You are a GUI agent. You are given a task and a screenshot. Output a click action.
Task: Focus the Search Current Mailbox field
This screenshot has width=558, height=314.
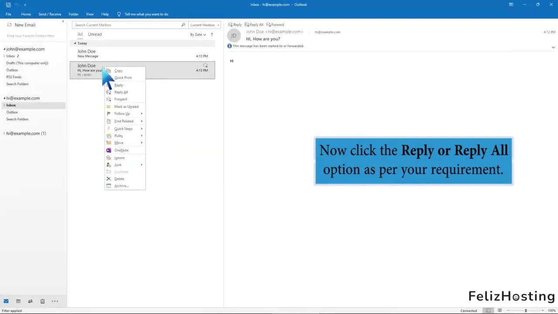tap(126, 25)
